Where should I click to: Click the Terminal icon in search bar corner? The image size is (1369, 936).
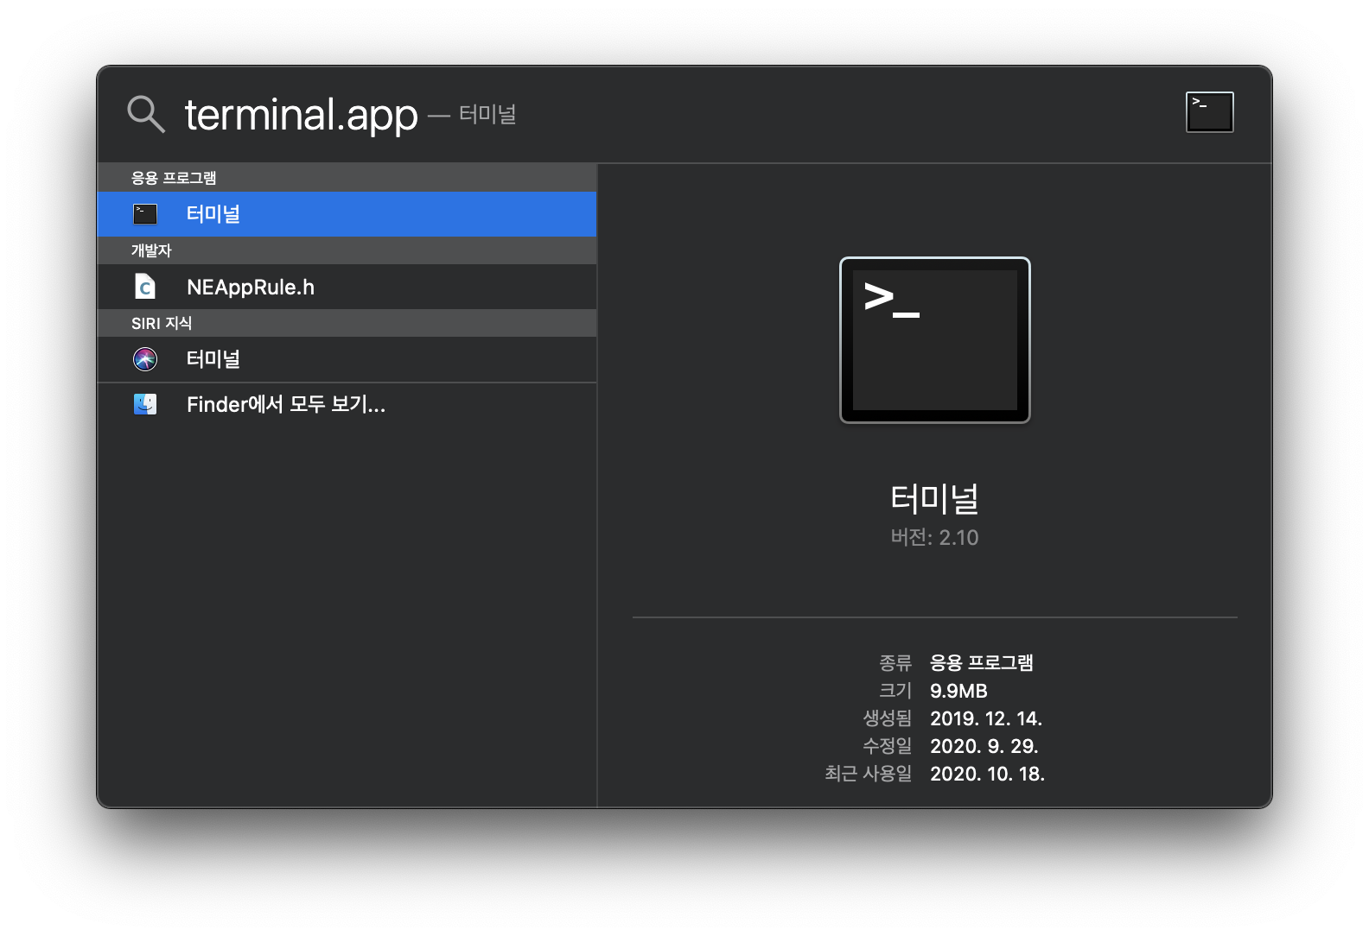[x=1209, y=112]
